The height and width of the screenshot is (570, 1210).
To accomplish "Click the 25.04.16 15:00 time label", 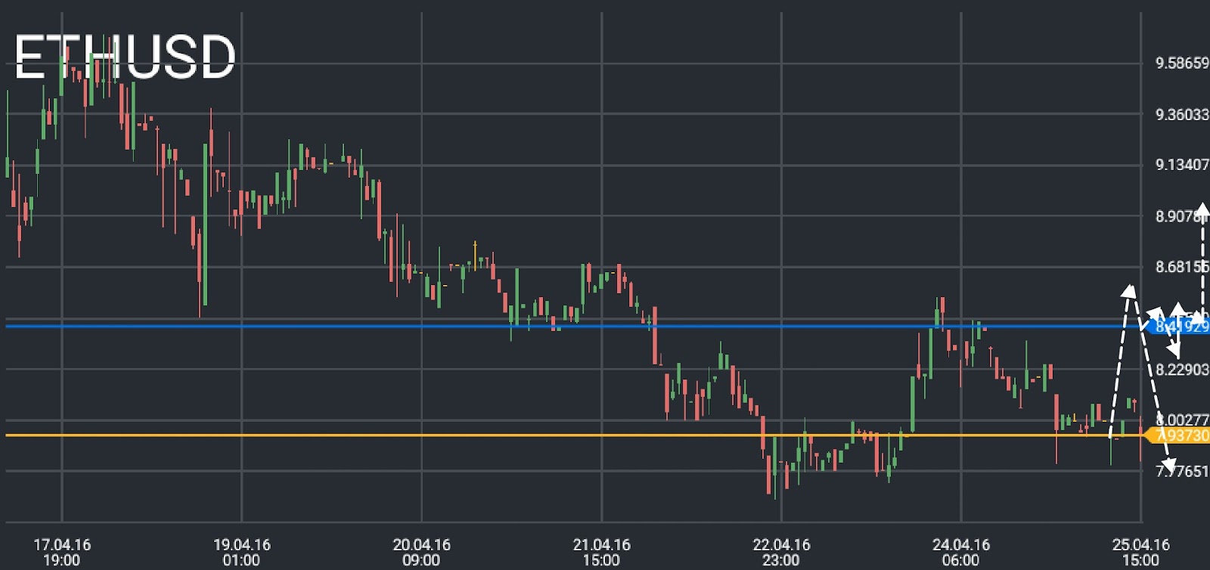I will [x=1140, y=553].
